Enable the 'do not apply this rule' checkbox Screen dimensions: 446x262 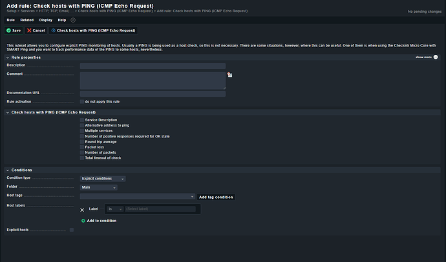point(82,101)
